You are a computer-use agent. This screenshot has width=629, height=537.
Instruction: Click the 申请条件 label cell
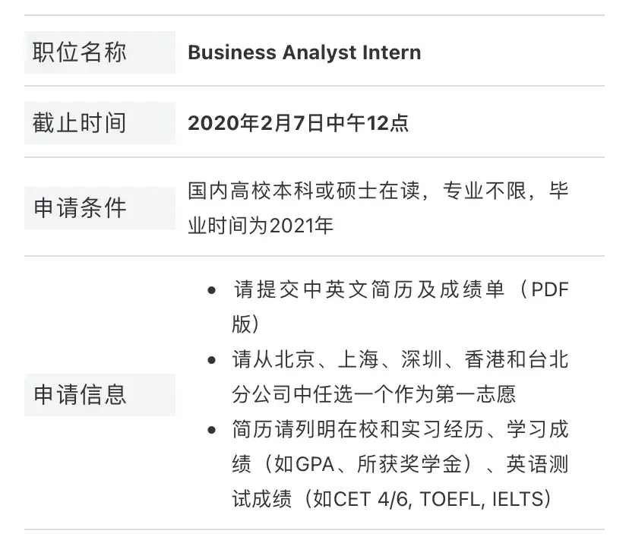[x=100, y=207]
